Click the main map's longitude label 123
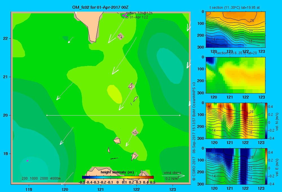The width and height of the screenshot is (282, 192). point(173,189)
